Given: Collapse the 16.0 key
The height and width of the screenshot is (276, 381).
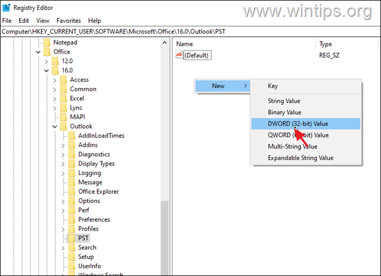Looking at the screenshot, I should [46, 71].
